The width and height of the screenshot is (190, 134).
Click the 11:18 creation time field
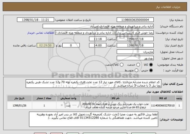[98, 39]
